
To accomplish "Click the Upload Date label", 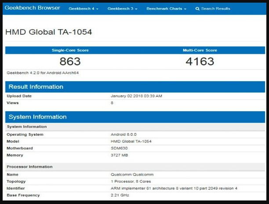I will [19, 96].
